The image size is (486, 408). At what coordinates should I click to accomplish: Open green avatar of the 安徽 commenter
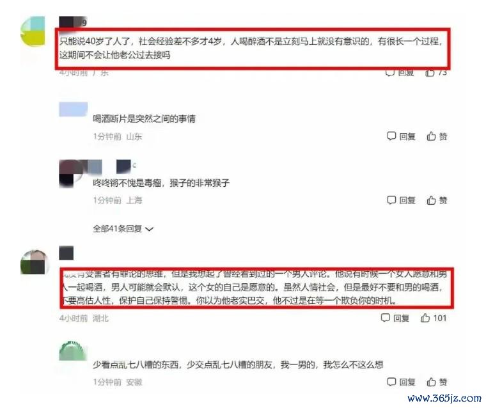(x=72, y=350)
